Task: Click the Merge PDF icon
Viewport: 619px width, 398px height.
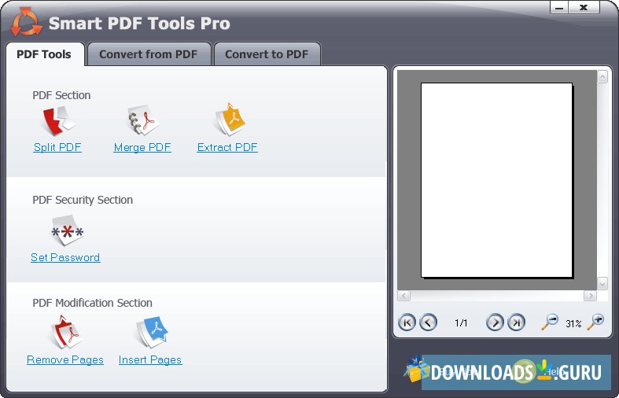Action: pyautogui.click(x=143, y=120)
